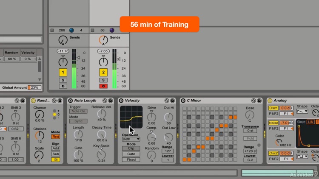Toggle the Velocity device activator
This screenshot has width=319, height=179.
click(x=121, y=101)
